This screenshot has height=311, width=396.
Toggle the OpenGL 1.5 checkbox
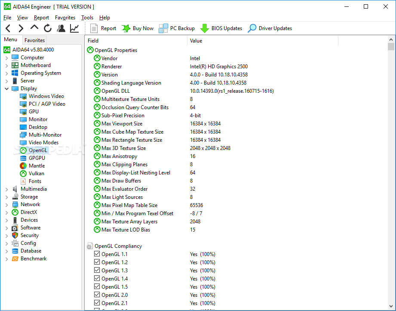[x=97, y=286]
